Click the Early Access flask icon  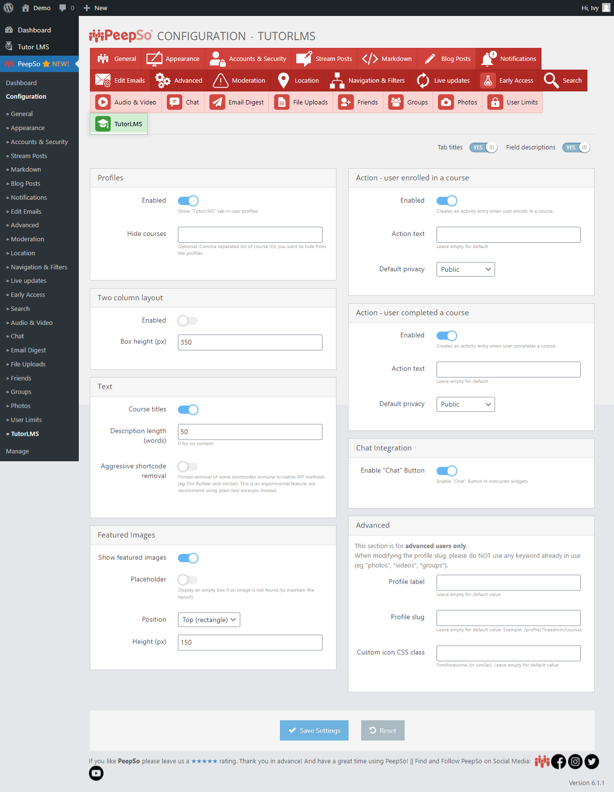(488, 80)
